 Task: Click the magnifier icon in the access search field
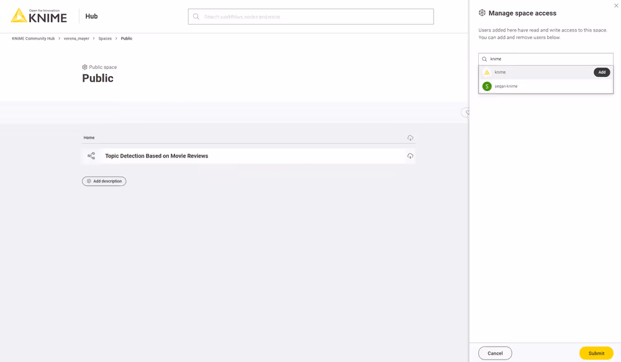coord(485,58)
